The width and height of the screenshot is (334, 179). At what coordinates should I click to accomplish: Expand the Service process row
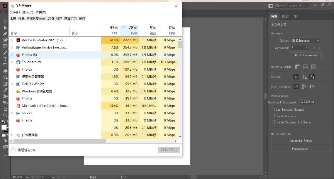point(12,113)
